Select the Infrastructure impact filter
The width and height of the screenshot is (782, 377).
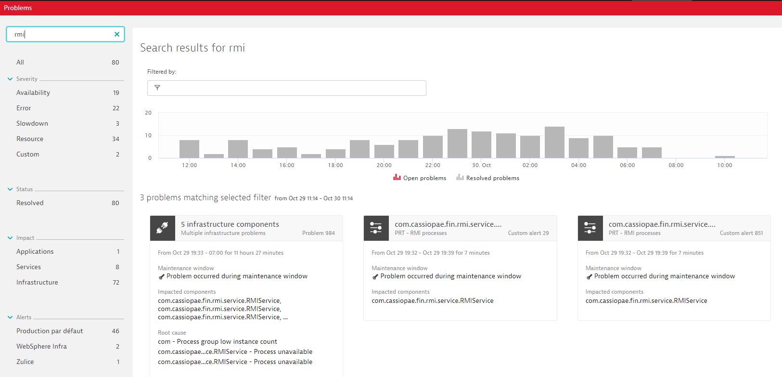click(x=37, y=282)
